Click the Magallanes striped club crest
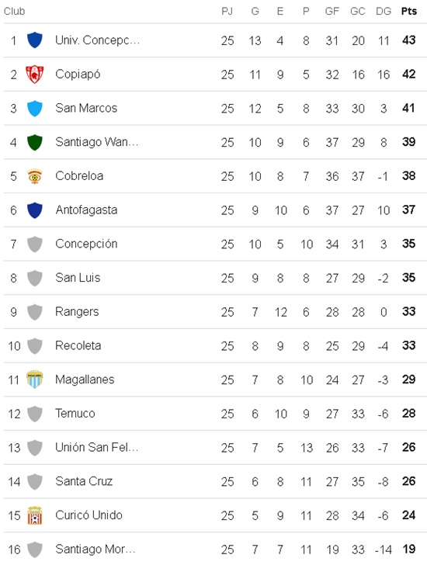427x565 pixels. pyautogui.click(x=35, y=380)
